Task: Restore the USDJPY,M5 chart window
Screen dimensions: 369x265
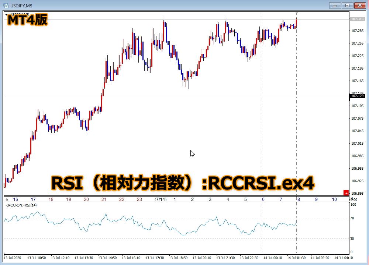Action: tap(346, 6)
